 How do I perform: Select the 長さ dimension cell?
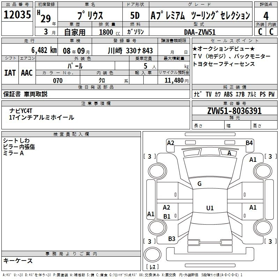click(208, 125)
